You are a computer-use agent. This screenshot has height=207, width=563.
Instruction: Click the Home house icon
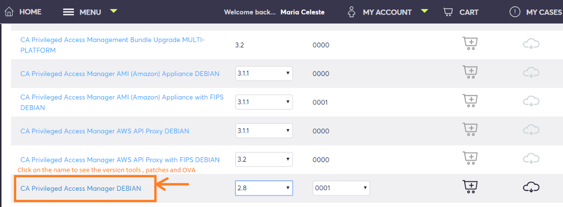[x=9, y=12]
